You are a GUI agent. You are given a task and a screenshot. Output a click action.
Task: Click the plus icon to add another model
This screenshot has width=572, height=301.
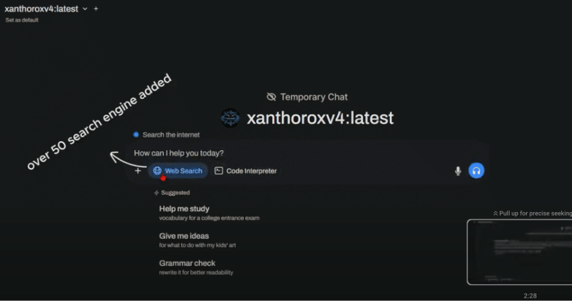96,9
